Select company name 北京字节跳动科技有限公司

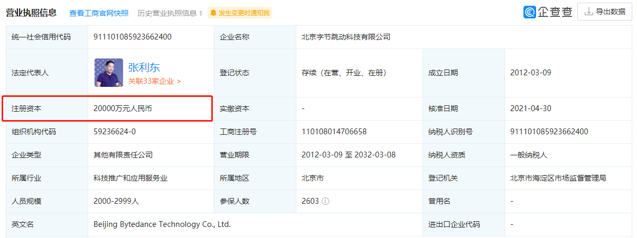coord(345,37)
